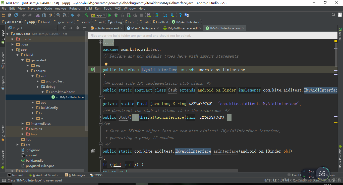Collapse the generated folder

tap(23, 60)
